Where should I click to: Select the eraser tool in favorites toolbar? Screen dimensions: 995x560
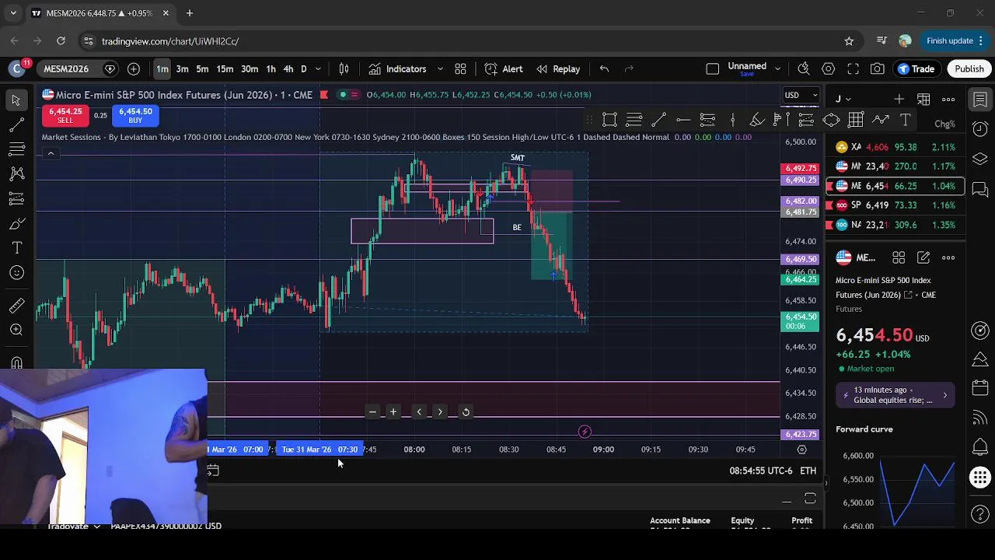[x=757, y=120]
